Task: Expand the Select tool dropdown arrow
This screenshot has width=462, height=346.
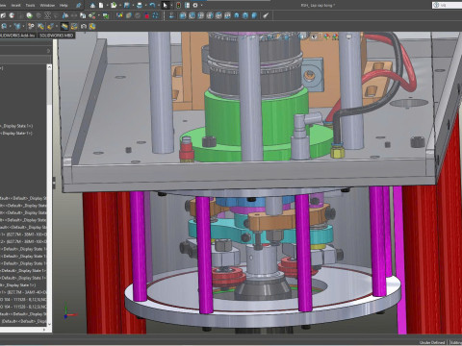Action: click(x=171, y=6)
